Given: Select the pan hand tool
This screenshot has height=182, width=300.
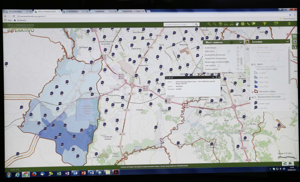Looking at the screenshot, I should 237,24.
